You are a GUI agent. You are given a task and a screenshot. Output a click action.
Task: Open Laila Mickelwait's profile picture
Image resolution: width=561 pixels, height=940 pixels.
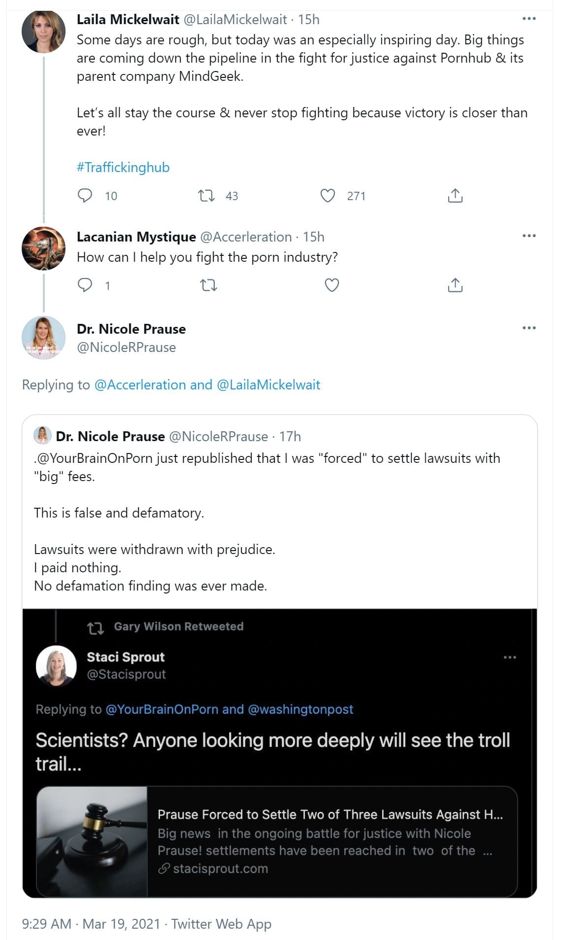pos(43,31)
